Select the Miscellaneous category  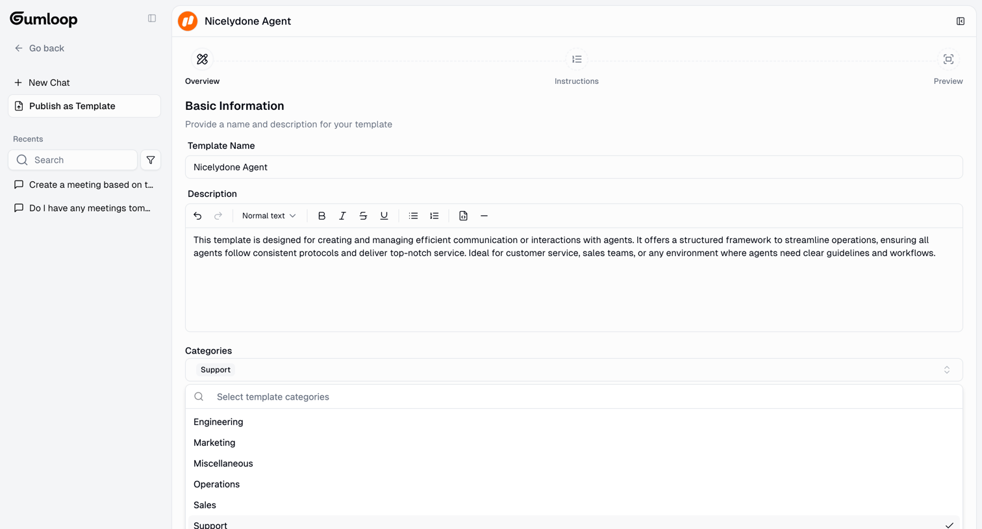click(574, 463)
